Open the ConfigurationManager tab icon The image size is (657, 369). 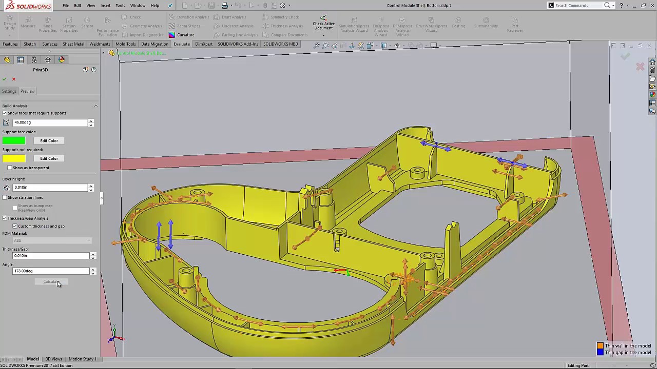[x=34, y=59]
